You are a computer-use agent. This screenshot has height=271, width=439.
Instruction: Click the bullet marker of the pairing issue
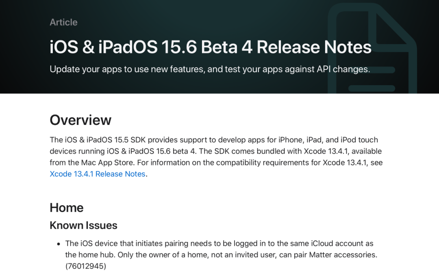[58, 244]
